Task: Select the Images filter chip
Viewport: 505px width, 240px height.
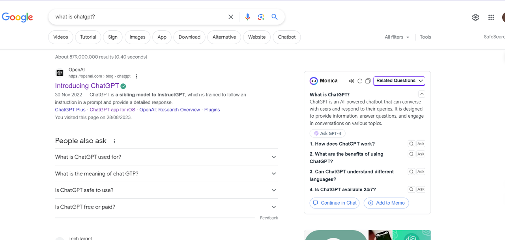Action: 138,37
